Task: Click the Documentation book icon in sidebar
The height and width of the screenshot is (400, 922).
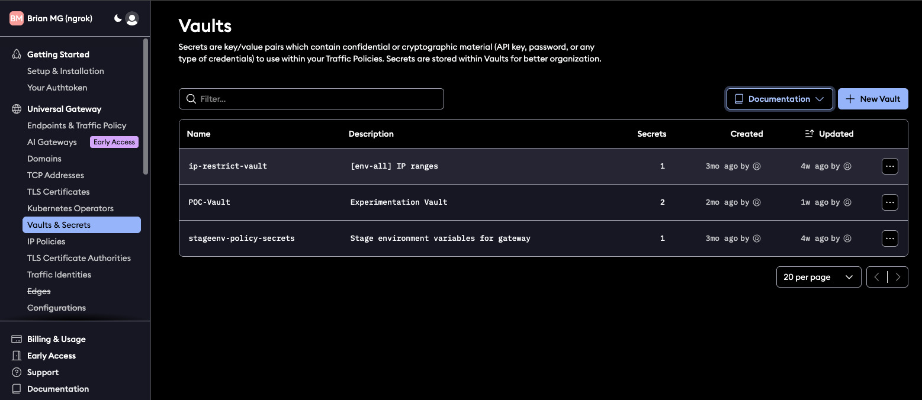Action: tap(15, 389)
